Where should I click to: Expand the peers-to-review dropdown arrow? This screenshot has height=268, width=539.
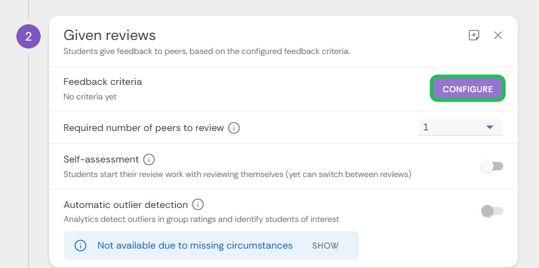coord(490,127)
